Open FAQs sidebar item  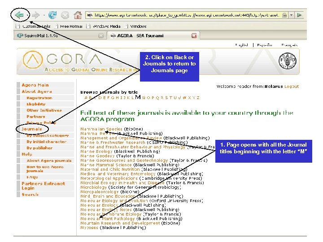coord(32,177)
